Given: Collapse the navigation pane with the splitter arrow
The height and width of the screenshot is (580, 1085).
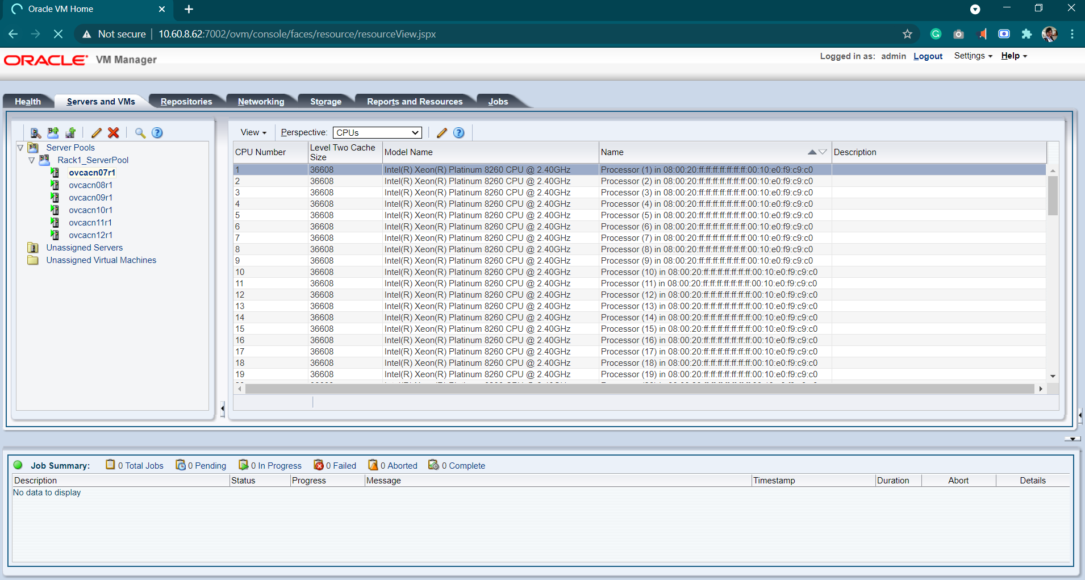Looking at the screenshot, I should pyautogui.click(x=222, y=408).
